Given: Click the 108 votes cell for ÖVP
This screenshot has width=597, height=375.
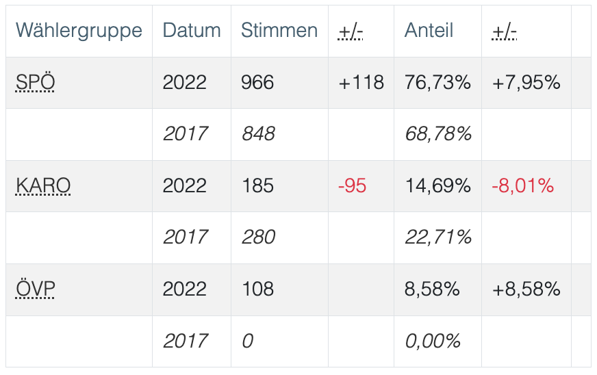Looking at the screenshot, I should coord(257,289).
